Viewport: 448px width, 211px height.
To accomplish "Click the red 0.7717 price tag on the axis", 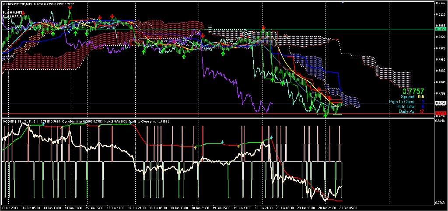I will click(440, 114).
